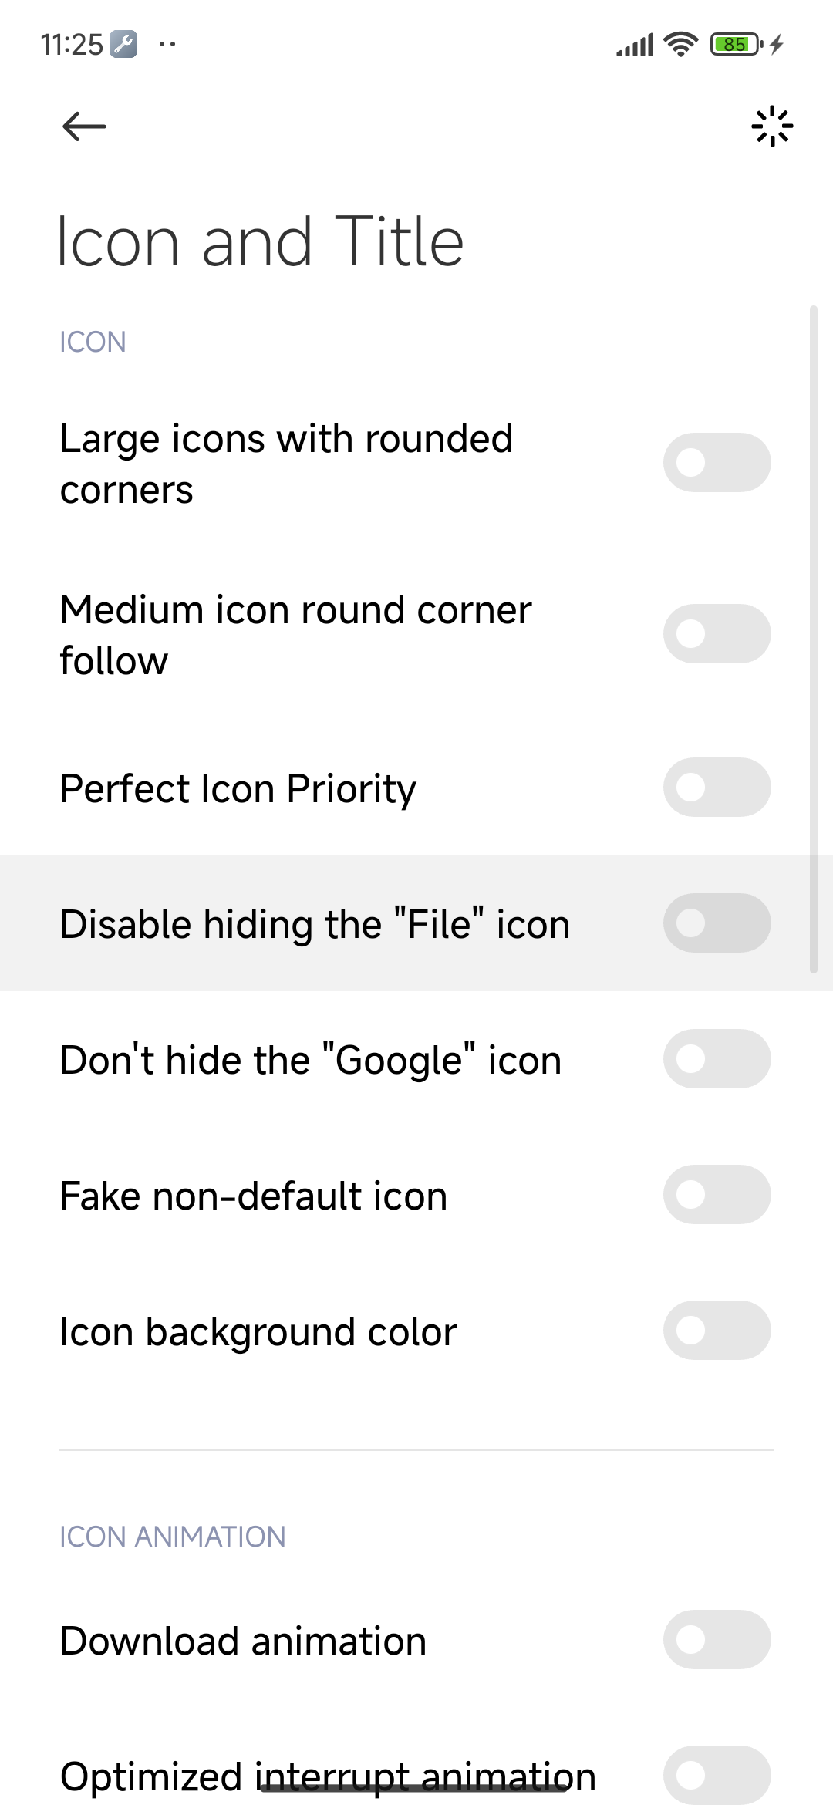Image resolution: width=833 pixels, height=1805 pixels.
Task: Toggle Disable hiding the "File" icon
Action: coord(717,923)
